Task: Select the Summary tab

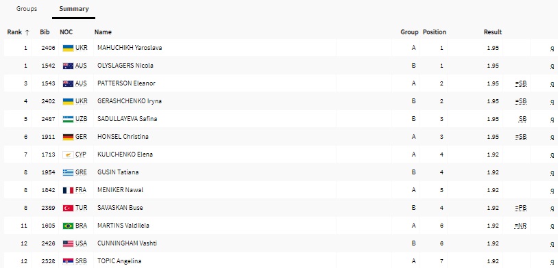Action: tap(74, 9)
